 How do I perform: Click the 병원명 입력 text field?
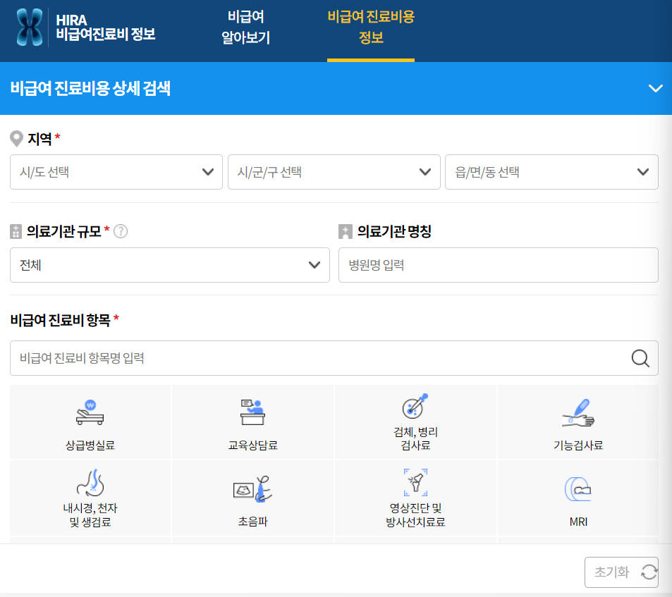498,264
